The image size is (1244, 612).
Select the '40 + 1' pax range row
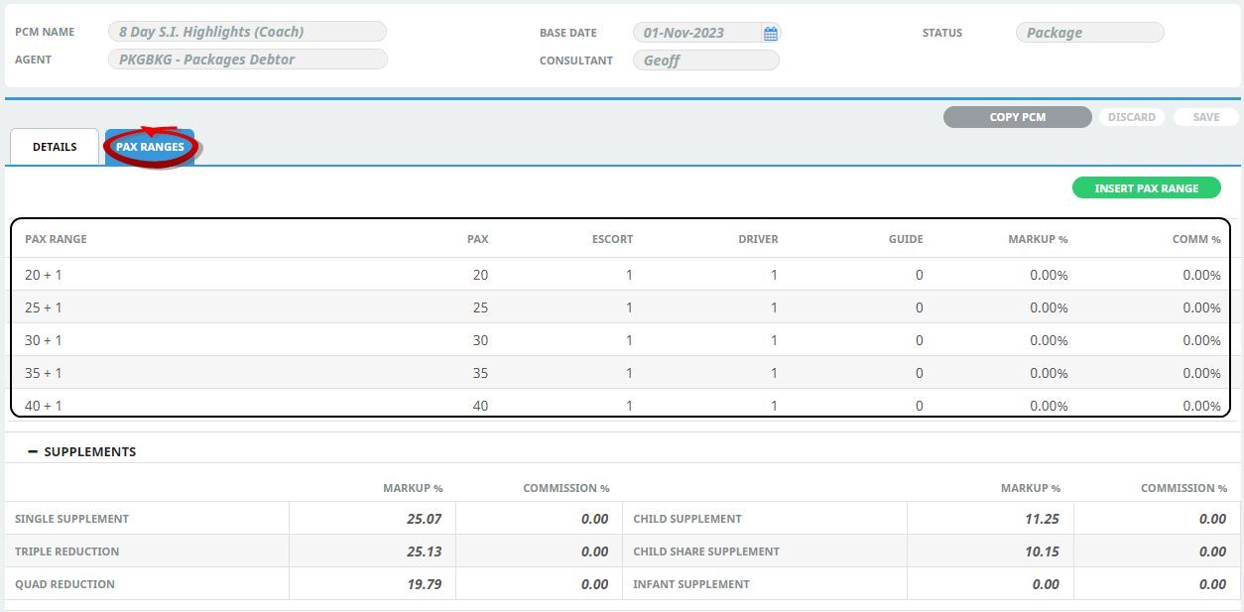click(621, 404)
